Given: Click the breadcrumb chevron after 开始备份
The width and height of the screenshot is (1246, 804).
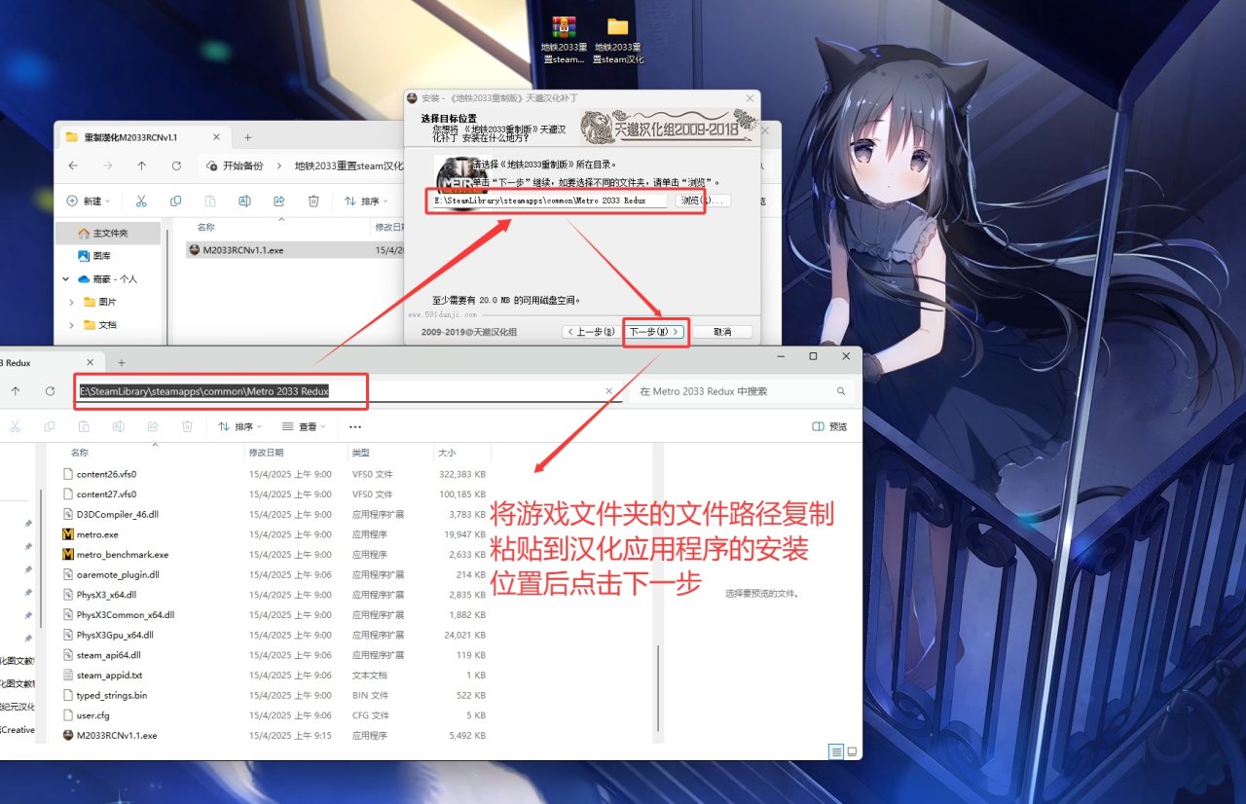Looking at the screenshot, I should point(278,165).
